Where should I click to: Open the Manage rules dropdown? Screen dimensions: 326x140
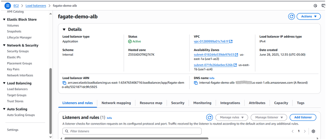tap(232, 117)
